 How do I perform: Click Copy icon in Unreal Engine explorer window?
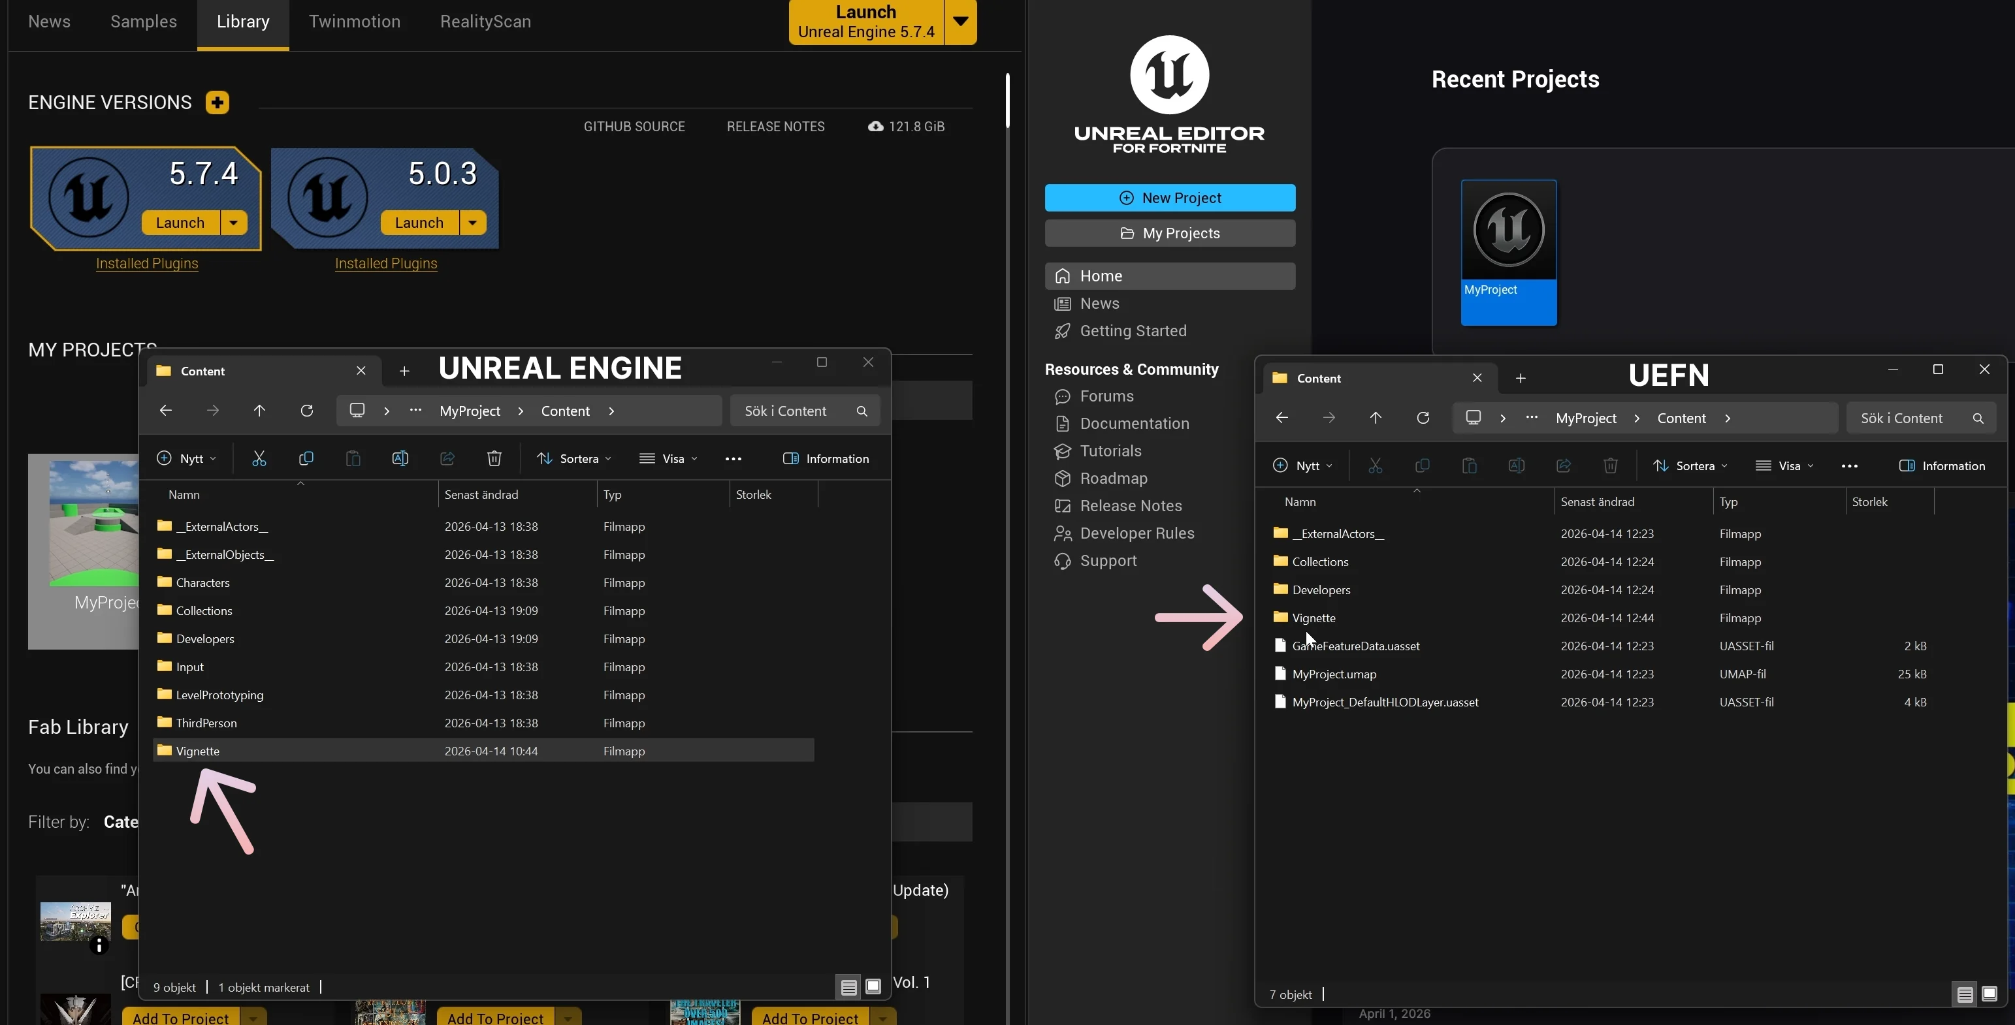pos(306,459)
